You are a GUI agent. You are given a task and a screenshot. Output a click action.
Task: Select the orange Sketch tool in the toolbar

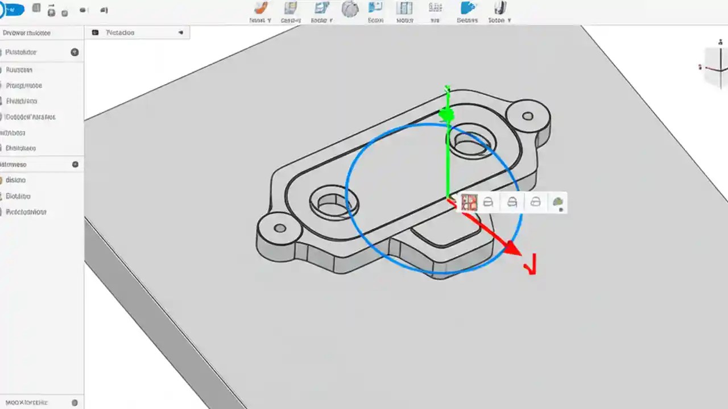click(260, 10)
